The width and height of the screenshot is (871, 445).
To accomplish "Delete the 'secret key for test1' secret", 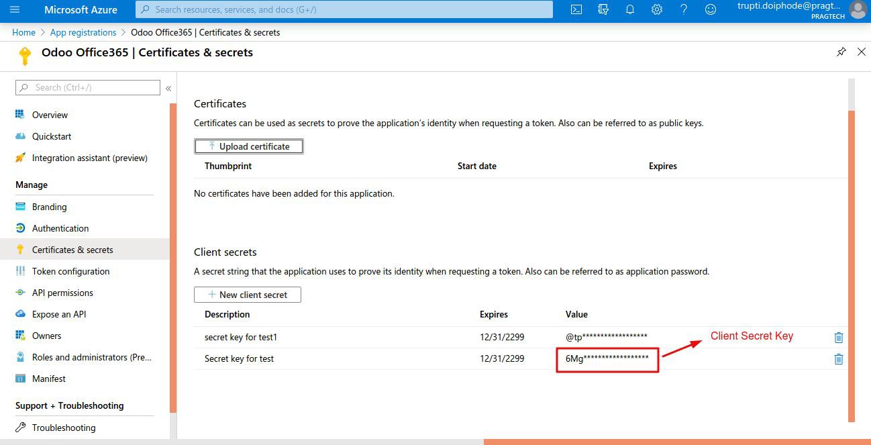I will pos(839,338).
